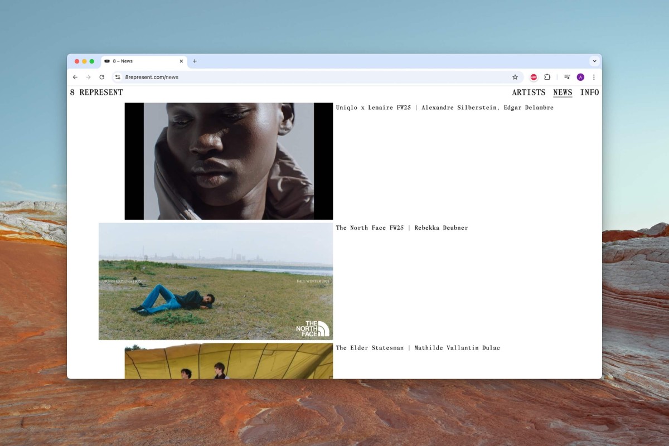
Task: Open Chrome's three-dot menu
Action: pos(594,77)
